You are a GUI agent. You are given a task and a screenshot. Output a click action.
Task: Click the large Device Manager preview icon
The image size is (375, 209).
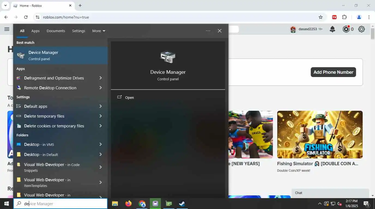[168, 57]
